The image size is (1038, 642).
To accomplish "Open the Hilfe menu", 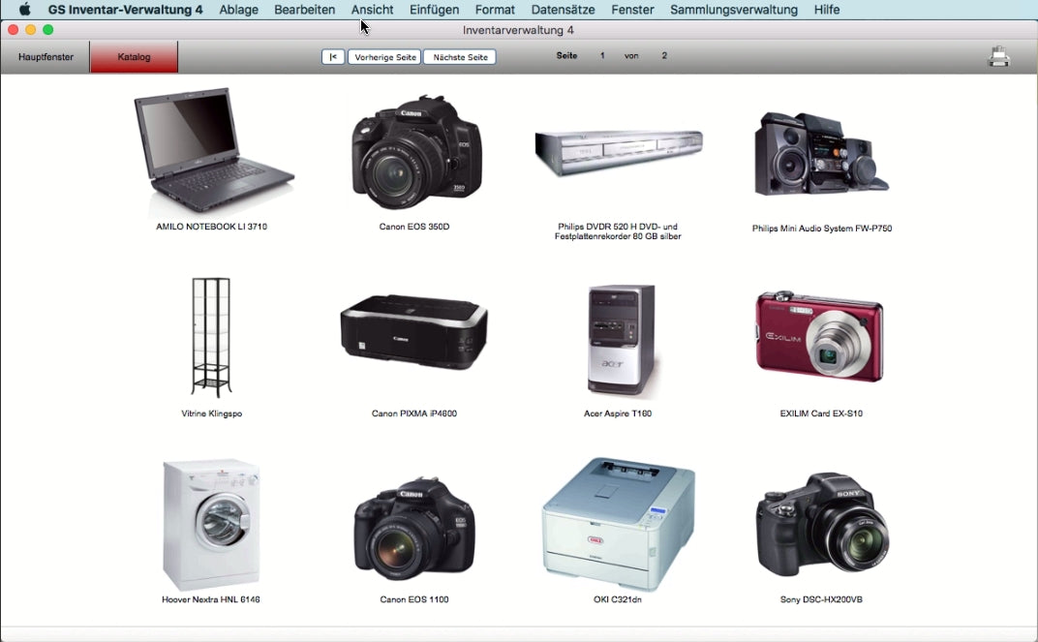I will click(827, 10).
